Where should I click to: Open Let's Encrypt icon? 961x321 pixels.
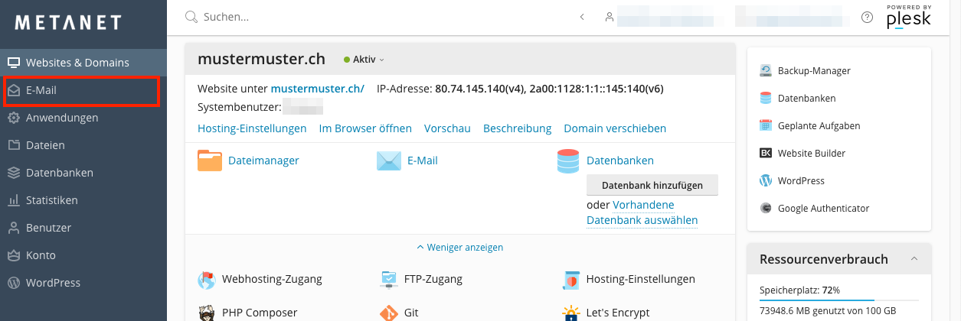(x=570, y=313)
